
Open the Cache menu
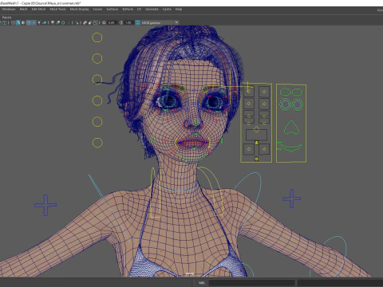[x=167, y=10]
